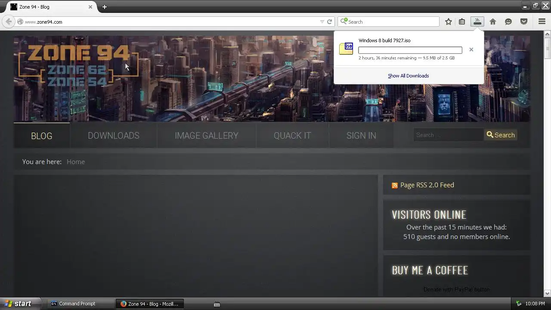551x310 pixels.
Task: Open the BLOG navigation item
Action: 42,136
